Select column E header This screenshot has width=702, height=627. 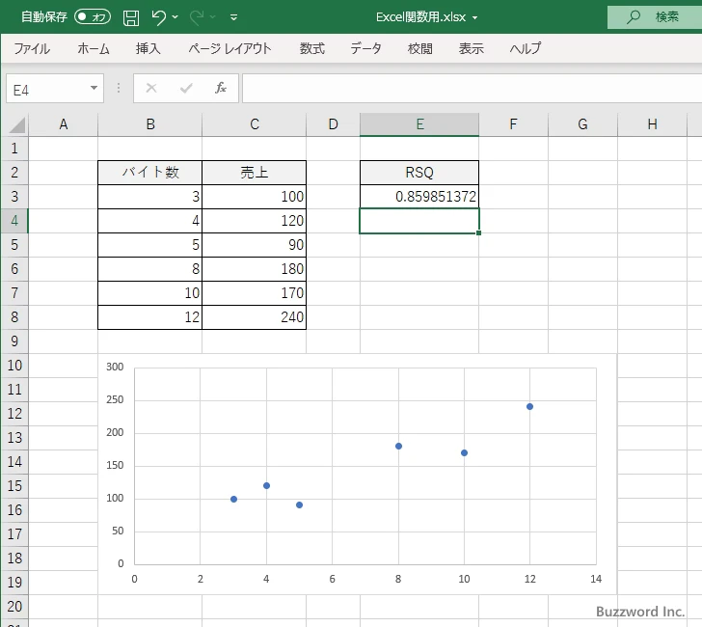[419, 124]
